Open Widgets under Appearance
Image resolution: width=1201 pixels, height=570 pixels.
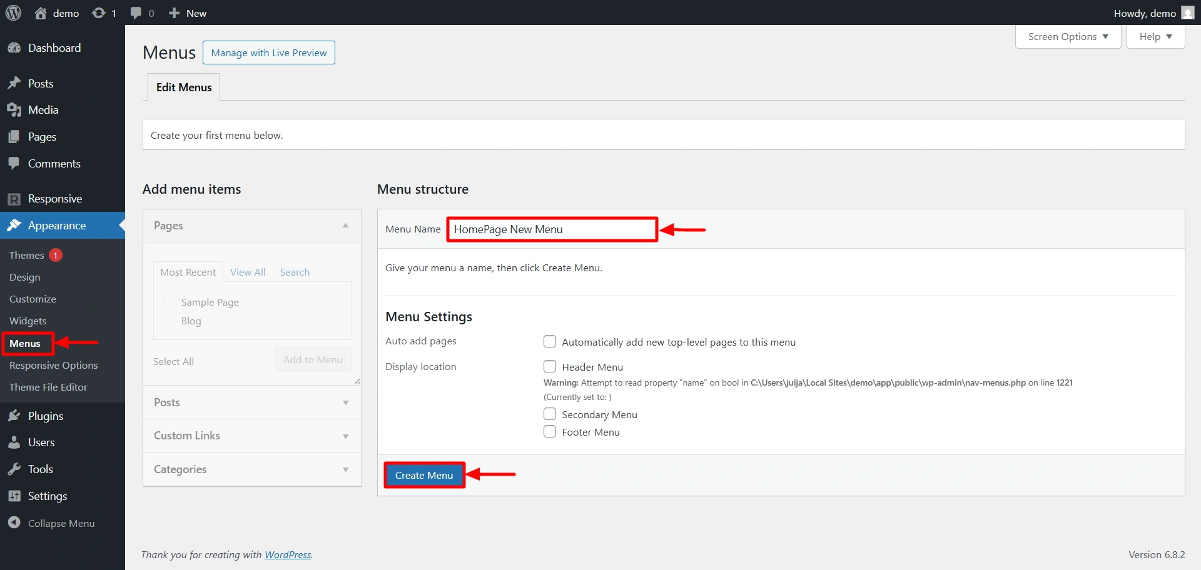click(x=28, y=321)
